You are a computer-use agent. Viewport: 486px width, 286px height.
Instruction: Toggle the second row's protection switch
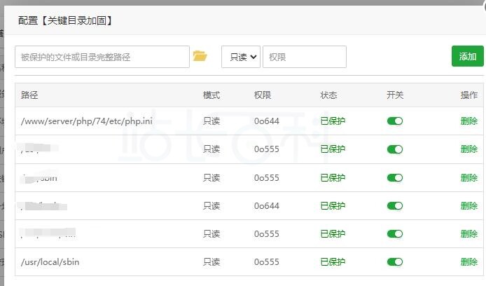395,149
